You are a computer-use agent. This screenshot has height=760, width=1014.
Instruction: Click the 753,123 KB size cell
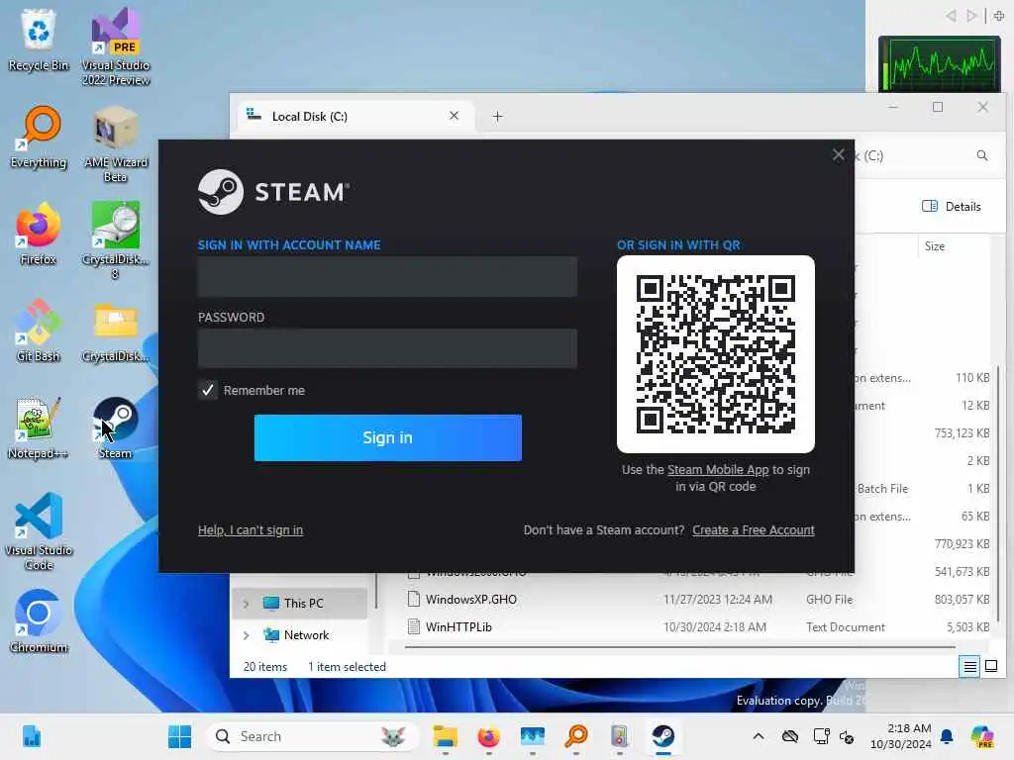pos(962,433)
